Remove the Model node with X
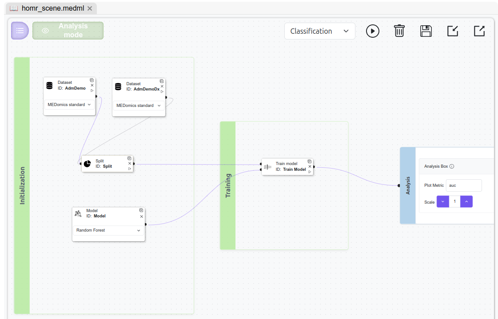Screen dimensions: 498x319 141,217
